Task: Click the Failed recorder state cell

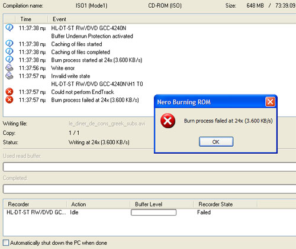Action: (x=204, y=212)
